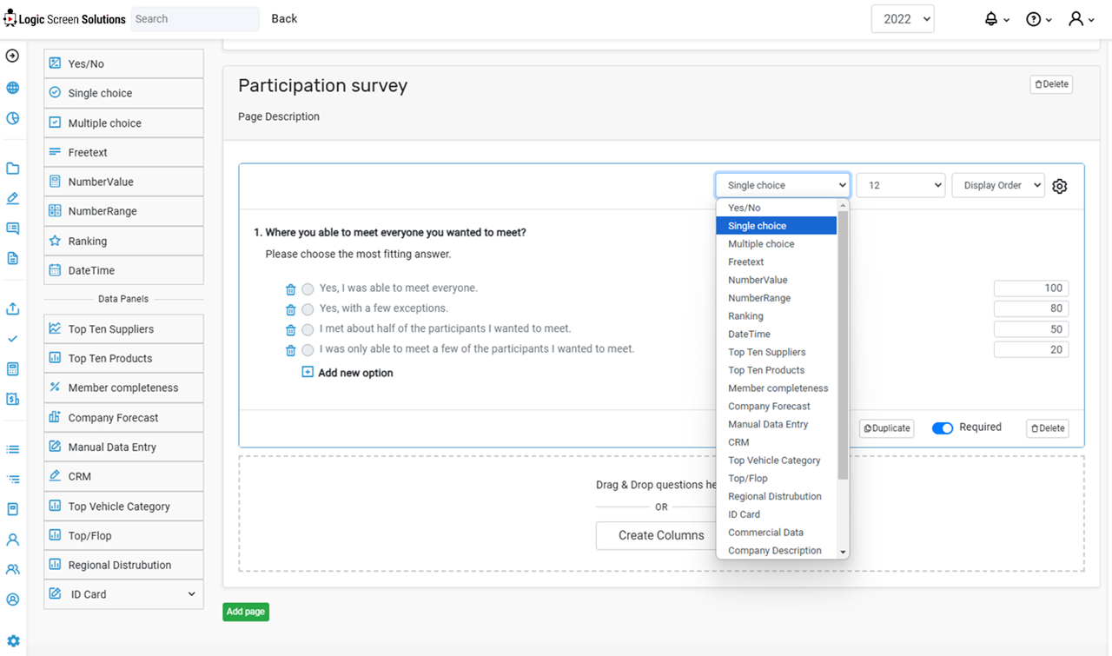
Task: Click the checkmark sidebar icon
Action: [12, 339]
